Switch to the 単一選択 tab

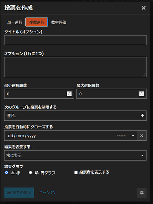(15, 22)
